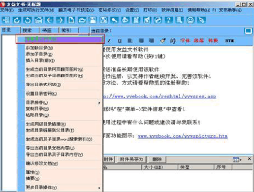Open the vvwspicture.htm link

click(183, 136)
